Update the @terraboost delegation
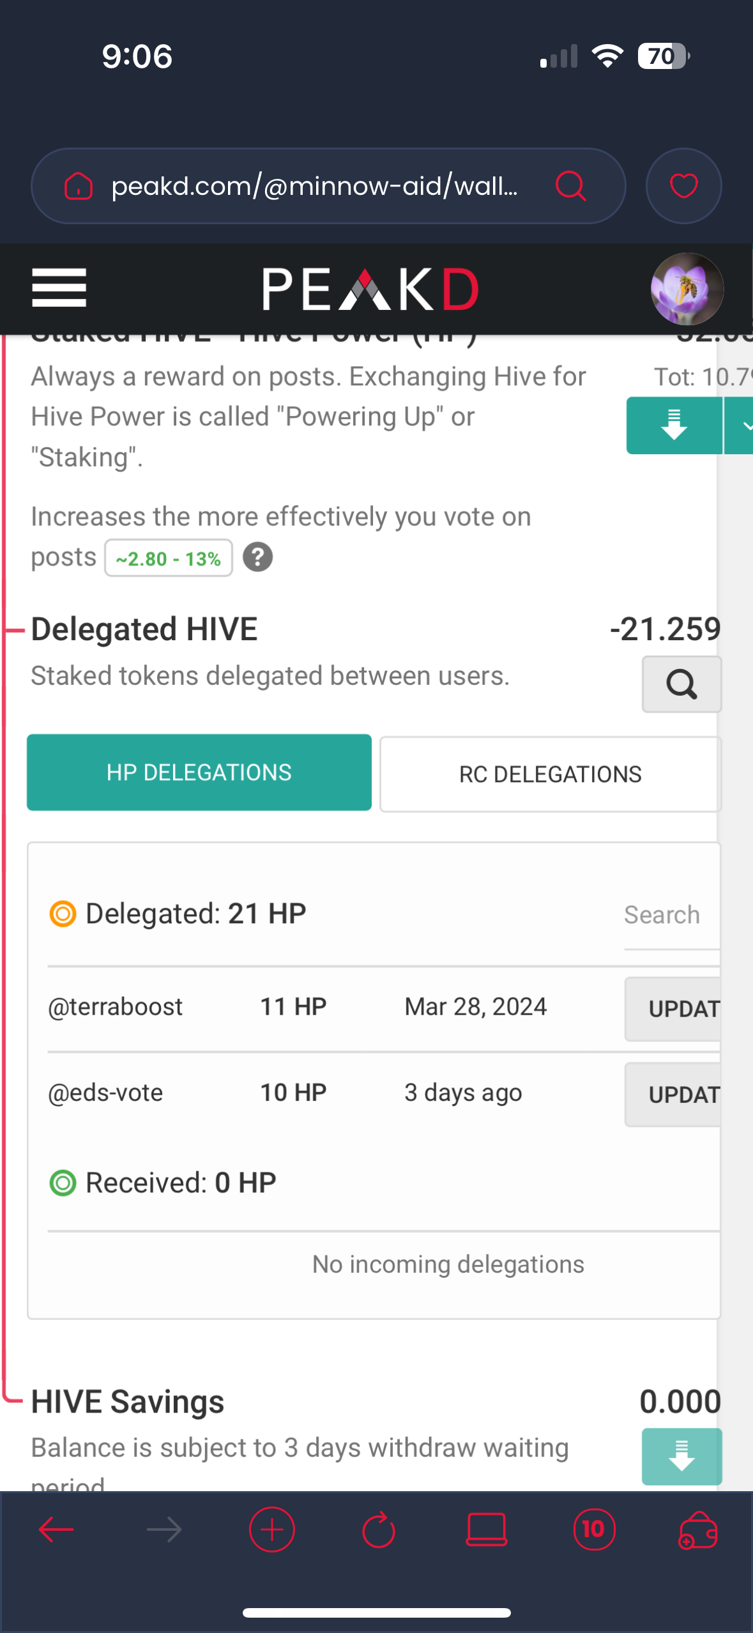Image resolution: width=753 pixels, height=1633 pixels. (x=673, y=1009)
